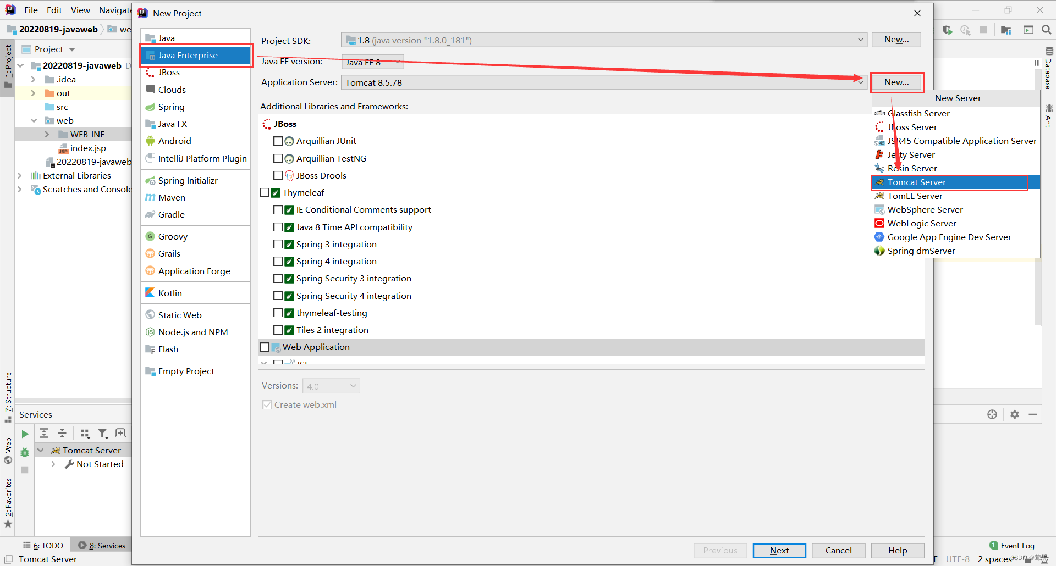Open the Versions 4.0 dropdown
Image resolution: width=1056 pixels, height=566 pixels.
click(x=331, y=386)
